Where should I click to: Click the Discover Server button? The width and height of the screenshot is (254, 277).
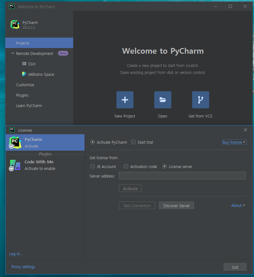click(176, 206)
